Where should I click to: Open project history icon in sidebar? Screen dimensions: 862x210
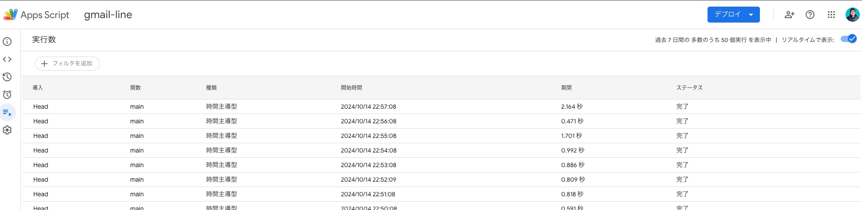tap(7, 77)
